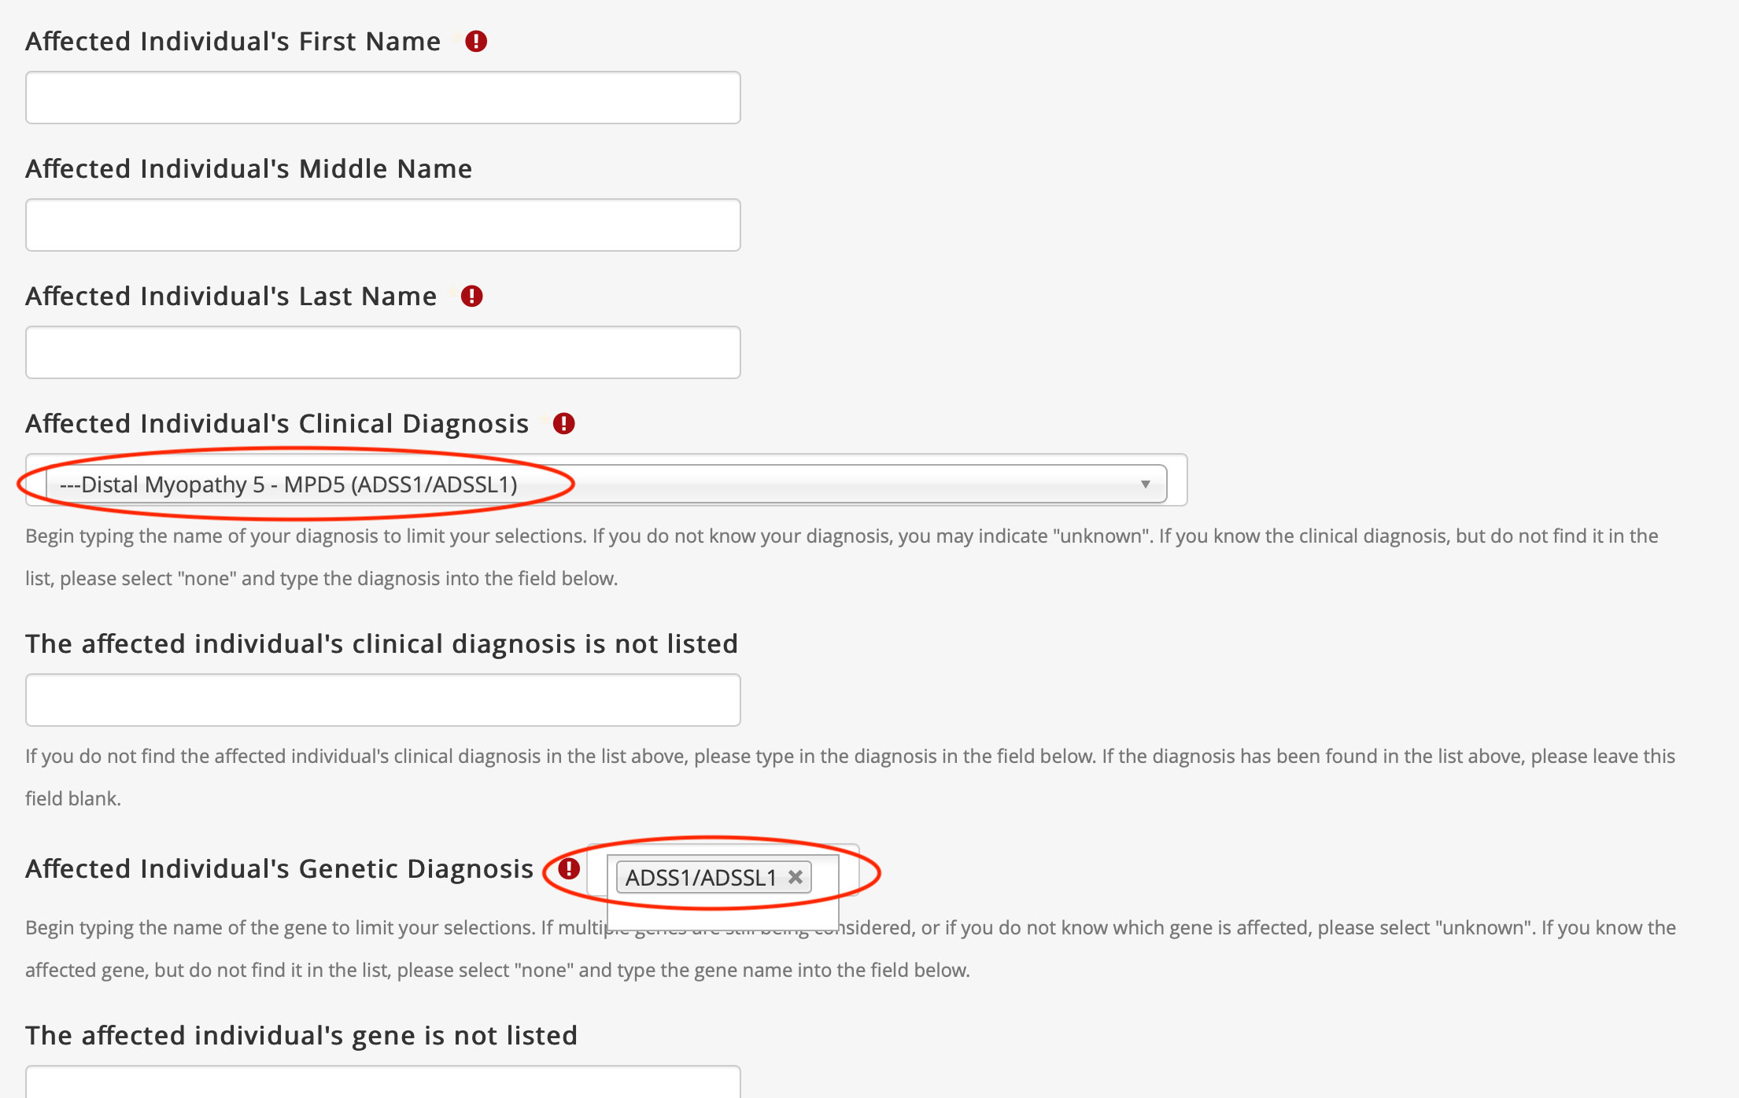Click the alert icon next to Clinical Diagnosis

[563, 424]
